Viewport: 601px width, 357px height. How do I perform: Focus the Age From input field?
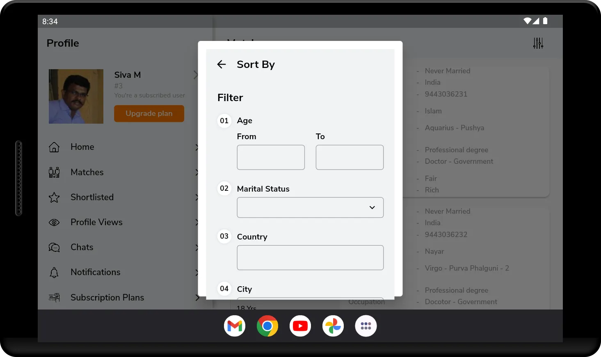tap(271, 157)
